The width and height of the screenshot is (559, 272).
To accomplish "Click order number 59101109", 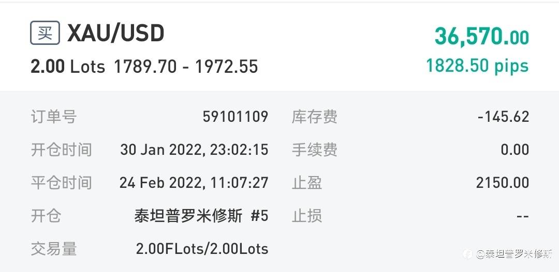I will (x=236, y=117).
